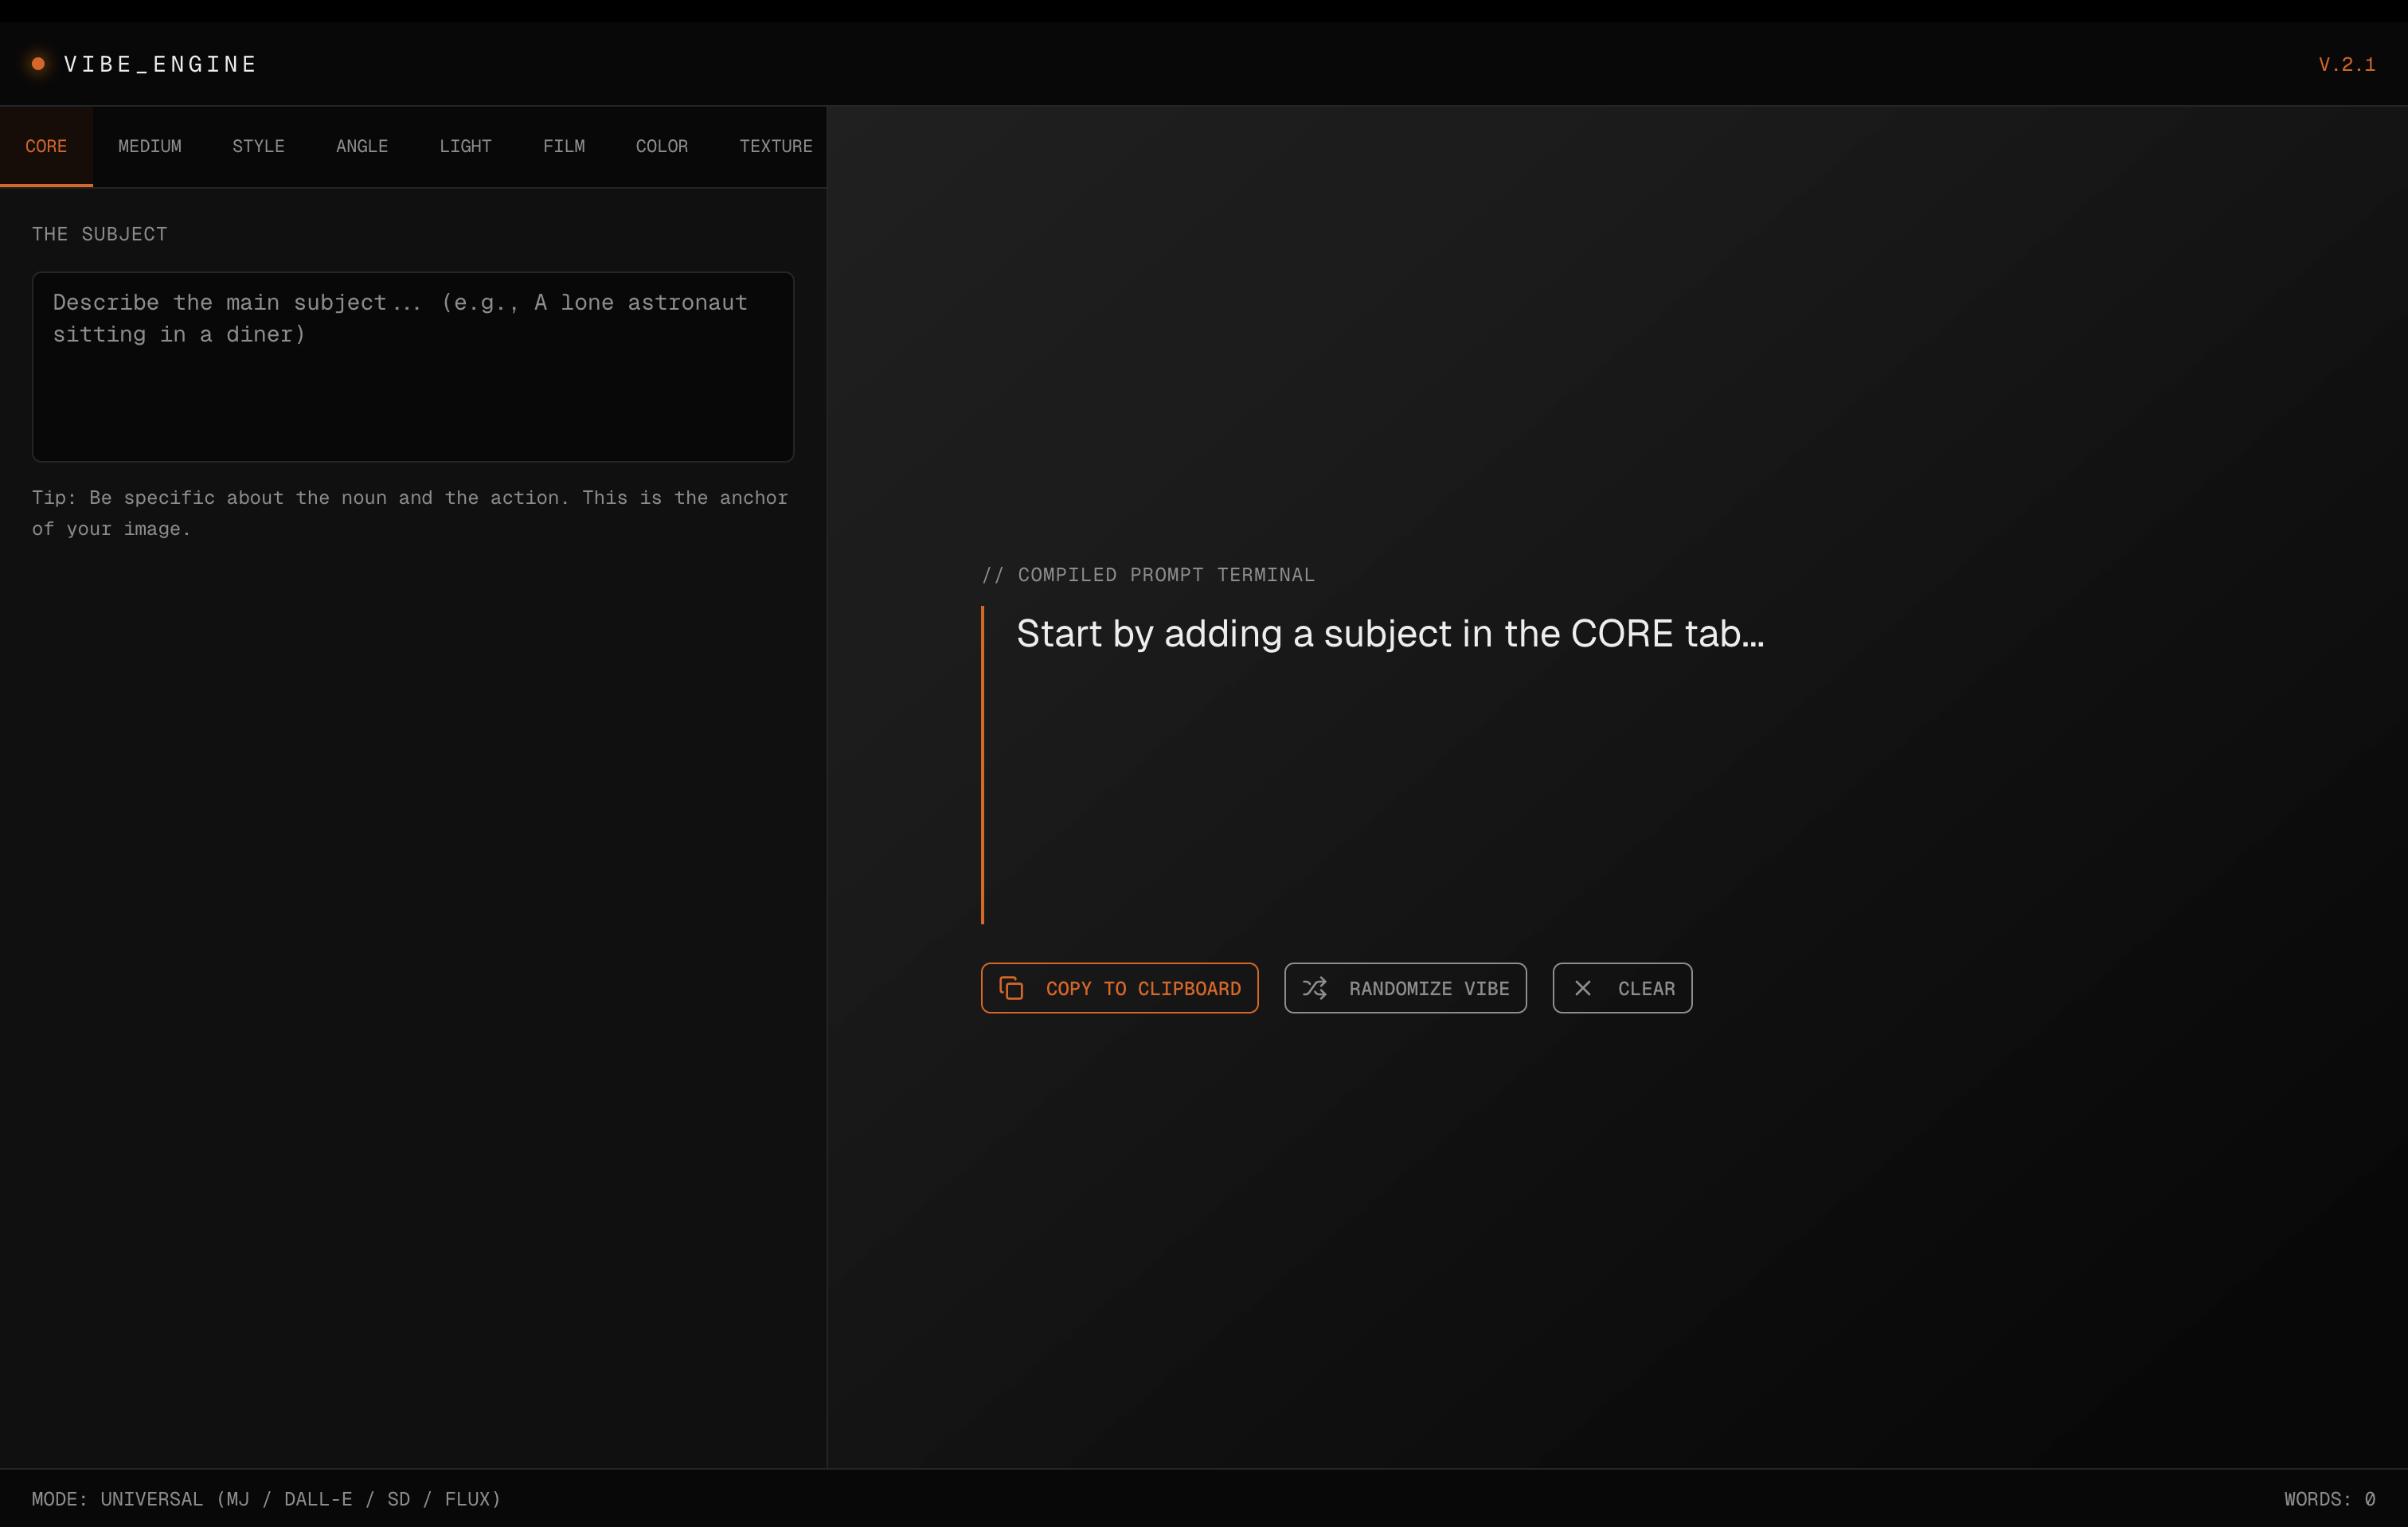Viewport: 2408px width, 1527px height.
Task: Open the TEXTURE tab
Action: [x=775, y=146]
